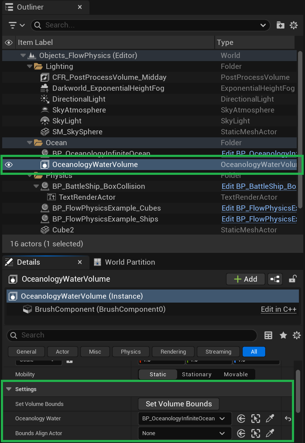Click the TextRenderActor text icon
This screenshot has width=305, height=443.
pyautogui.click(x=51, y=197)
